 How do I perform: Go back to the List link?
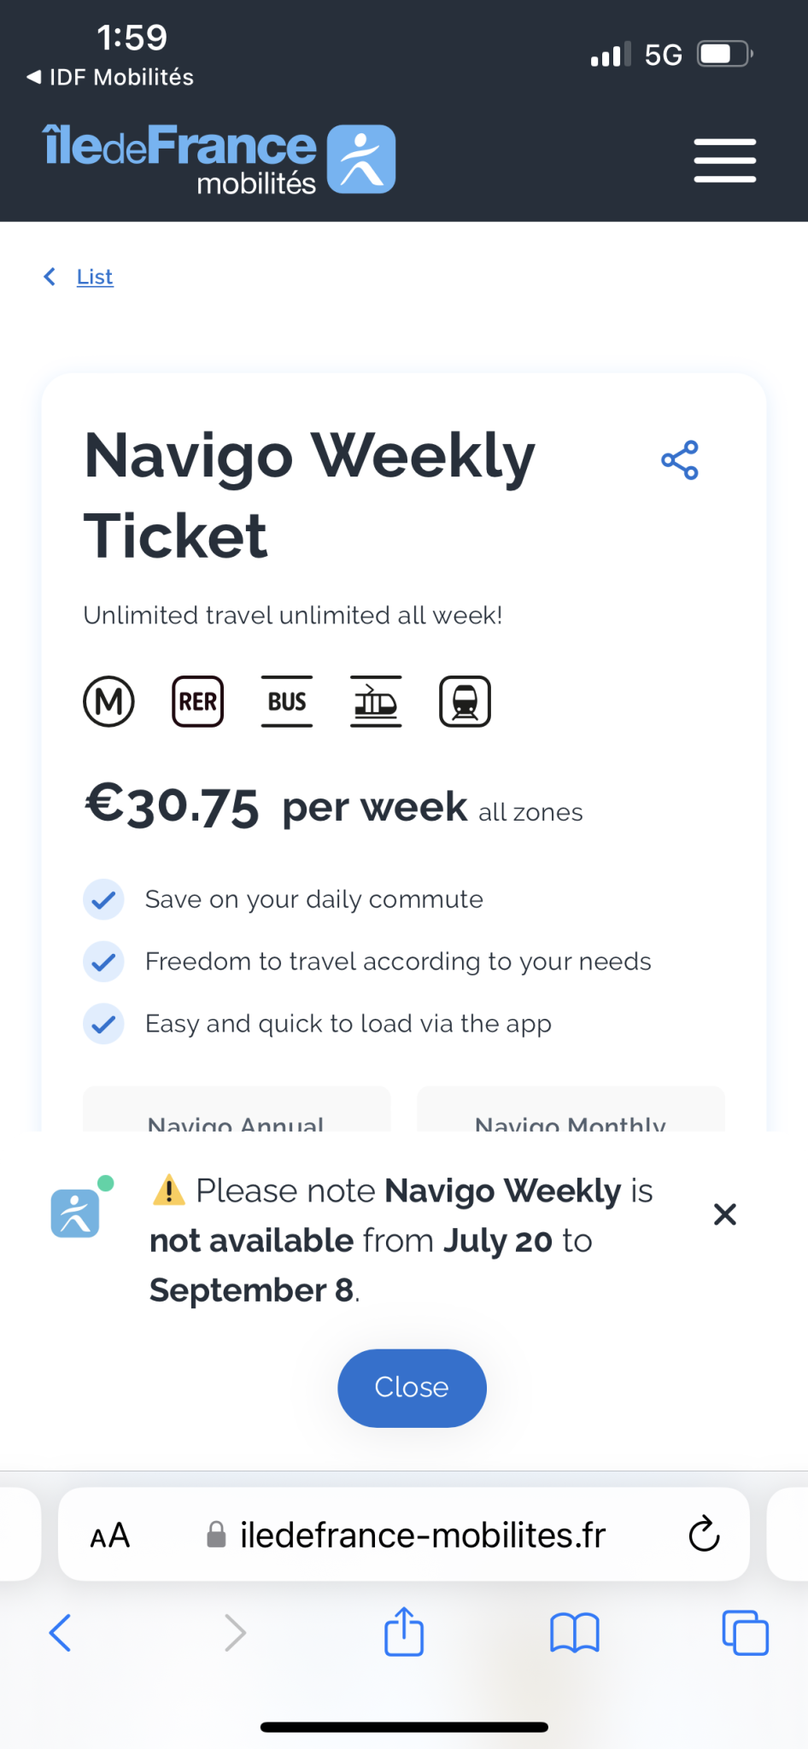click(x=94, y=277)
